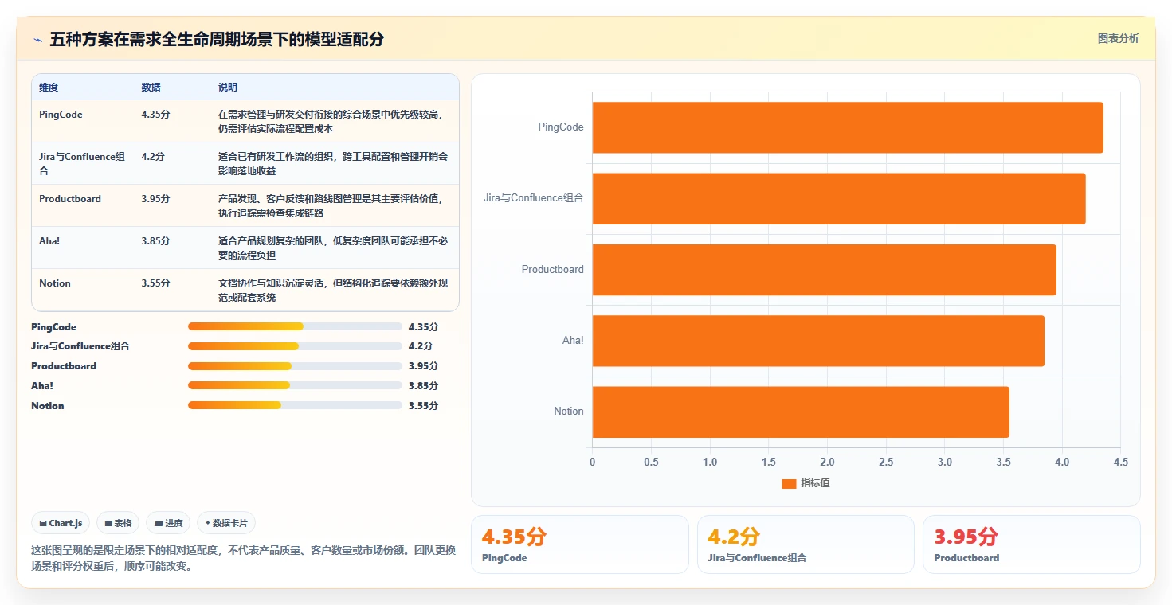This screenshot has width=1172, height=605.
Task: Click the Productboard table row name
Action: click(70, 199)
